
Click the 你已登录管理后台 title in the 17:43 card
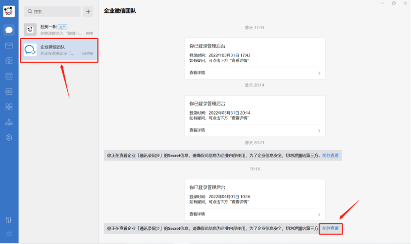click(x=207, y=46)
